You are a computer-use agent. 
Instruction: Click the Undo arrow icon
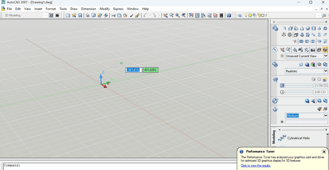[145, 15]
